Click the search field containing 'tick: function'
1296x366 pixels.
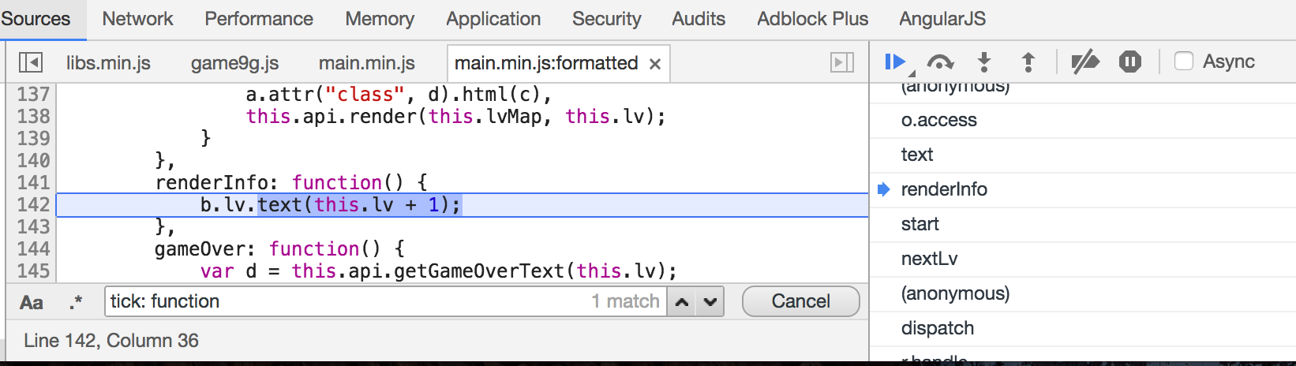tap(347, 301)
